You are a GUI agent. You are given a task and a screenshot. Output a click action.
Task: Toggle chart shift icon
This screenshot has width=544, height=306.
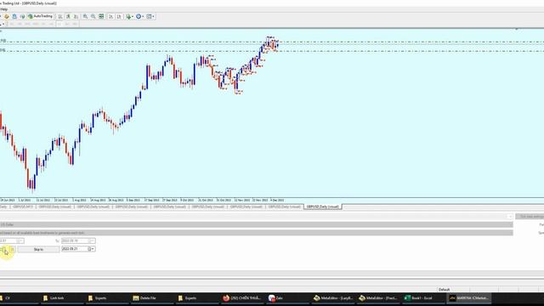[119, 16]
